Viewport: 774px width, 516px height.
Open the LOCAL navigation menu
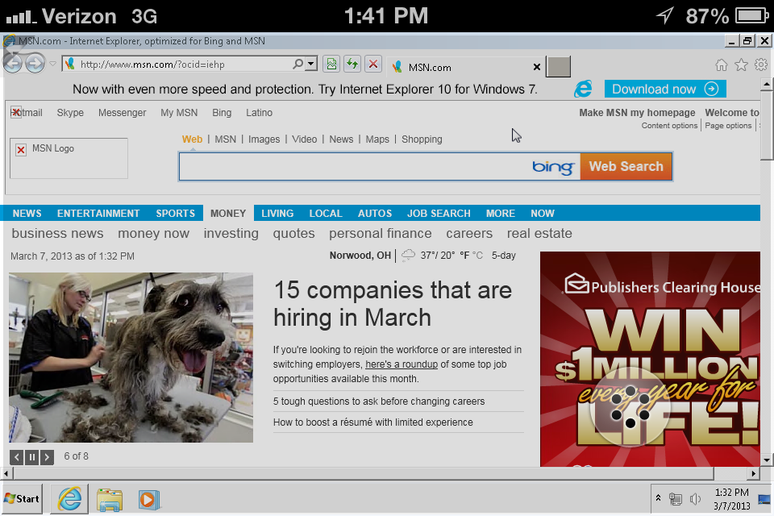click(x=325, y=214)
